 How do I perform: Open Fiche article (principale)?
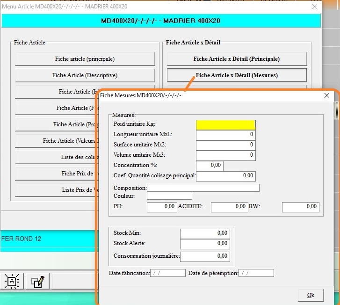coord(85,59)
